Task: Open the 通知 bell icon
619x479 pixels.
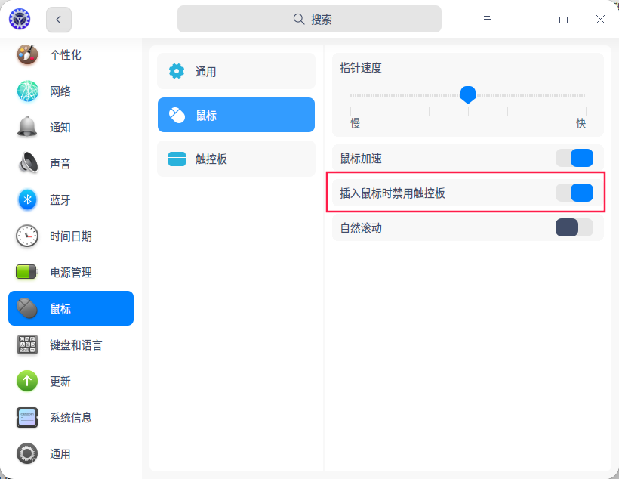Action: pyautogui.click(x=27, y=127)
